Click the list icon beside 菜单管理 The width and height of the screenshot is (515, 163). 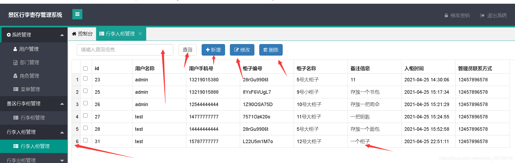pyautogui.click(x=16, y=89)
